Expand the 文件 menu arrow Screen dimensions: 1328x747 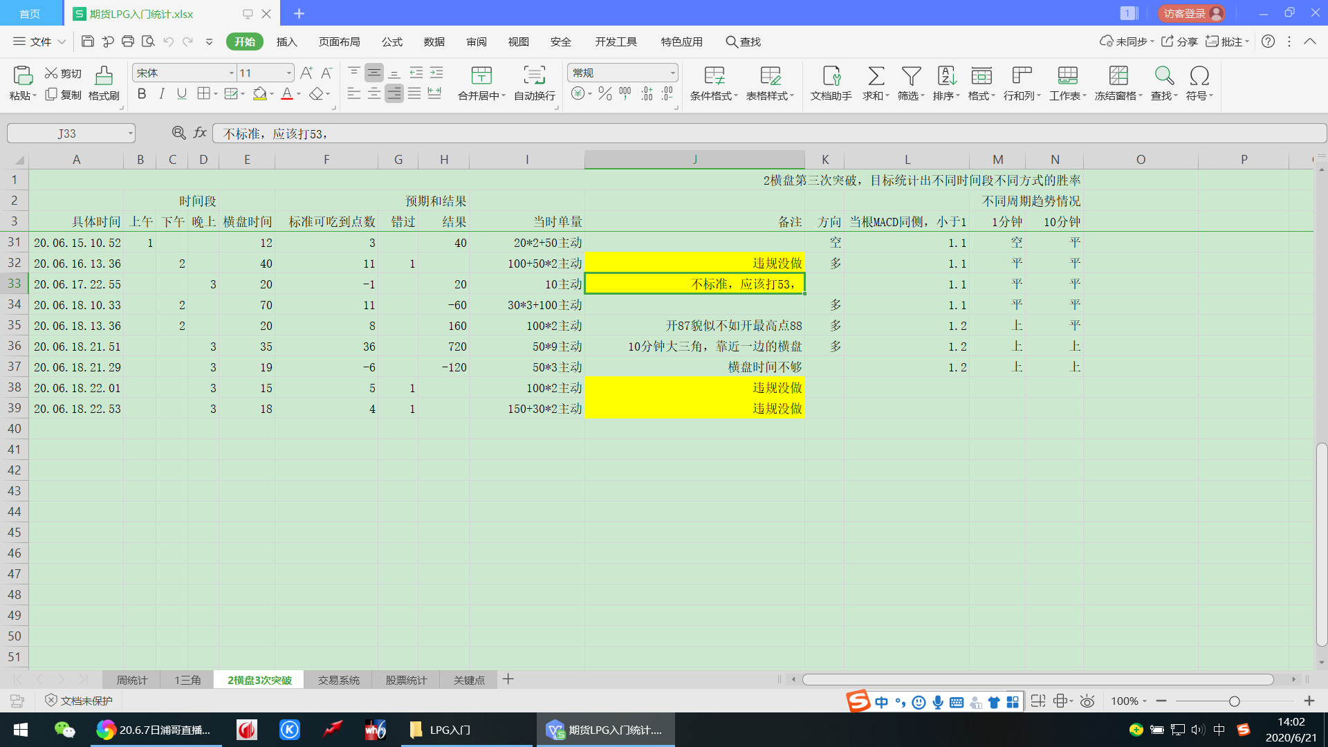(x=62, y=41)
